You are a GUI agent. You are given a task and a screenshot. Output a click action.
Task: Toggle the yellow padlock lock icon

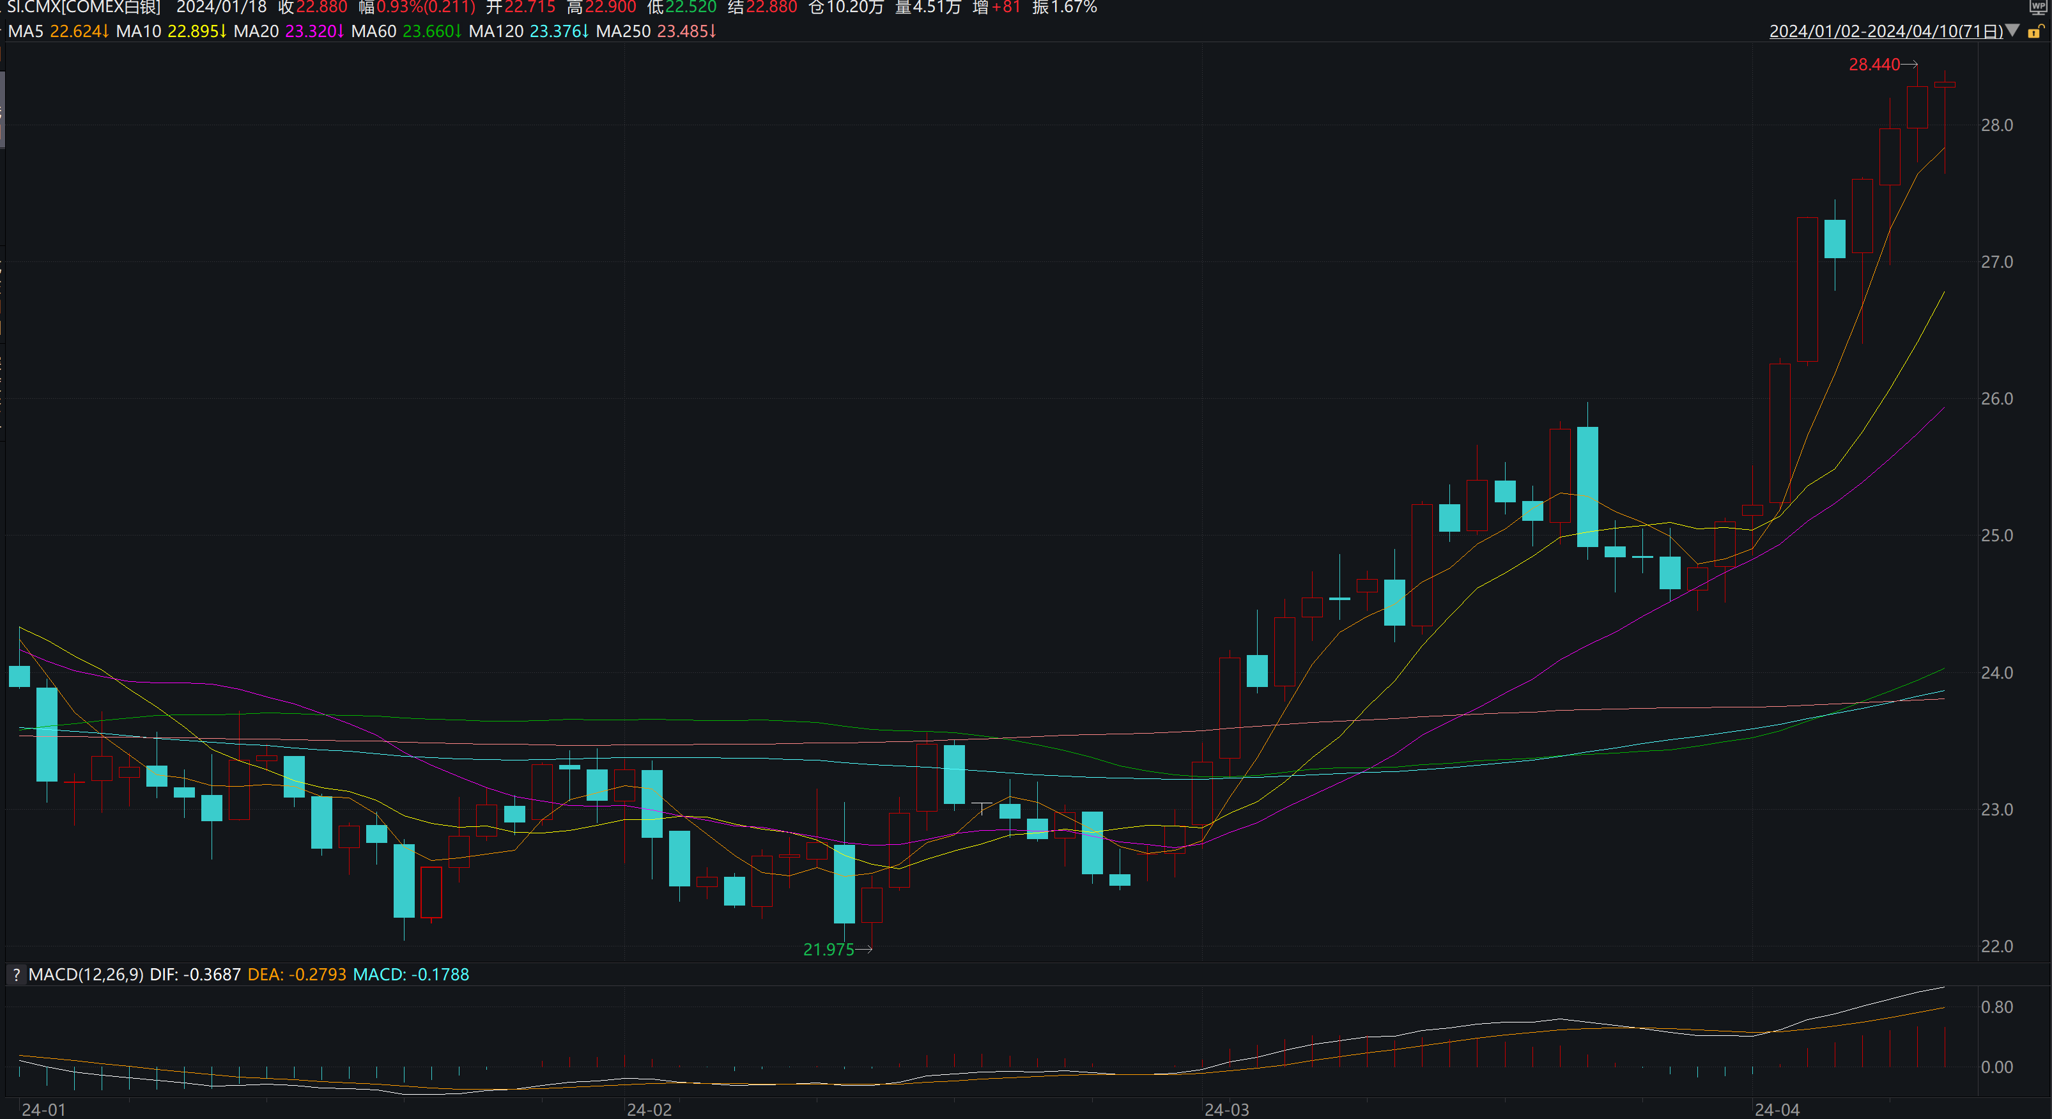pyautogui.click(x=2036, y=32)
